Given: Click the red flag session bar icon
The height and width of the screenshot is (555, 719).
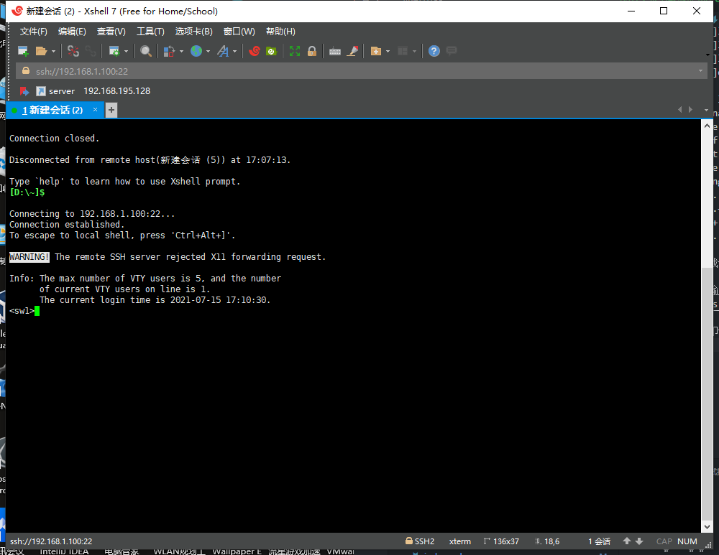Looking at the screenshot, I should pos(24,91).
